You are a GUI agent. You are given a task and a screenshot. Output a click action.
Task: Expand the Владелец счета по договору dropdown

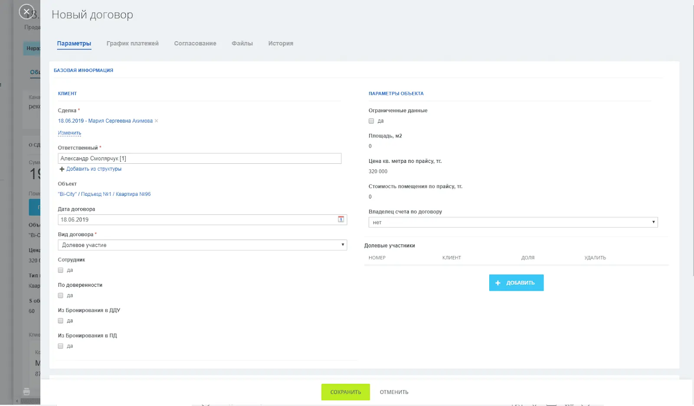point(513,222)
